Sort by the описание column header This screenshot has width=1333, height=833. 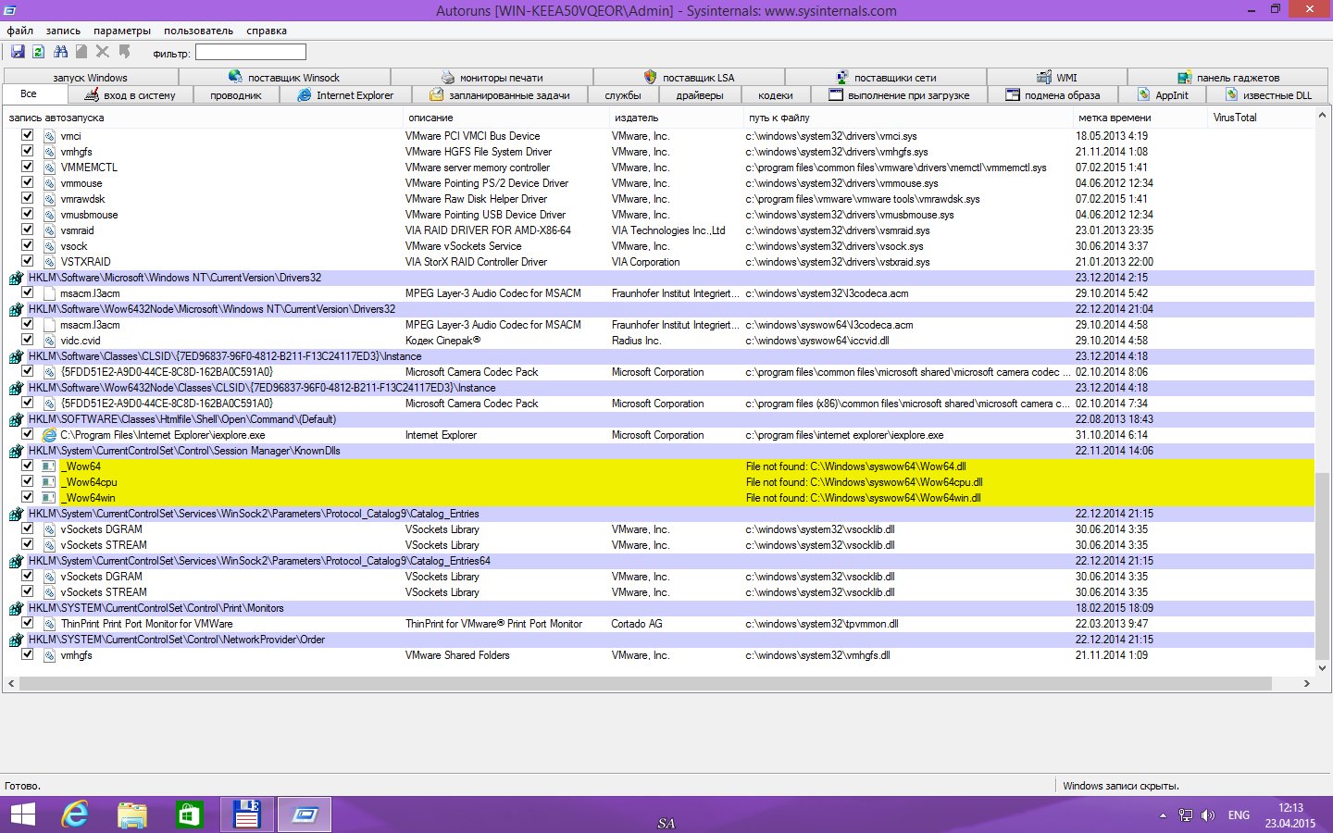[505, 118]
